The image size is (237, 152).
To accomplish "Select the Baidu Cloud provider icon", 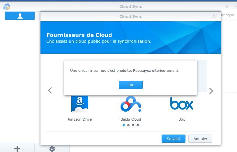I will [x=131, y=104].
